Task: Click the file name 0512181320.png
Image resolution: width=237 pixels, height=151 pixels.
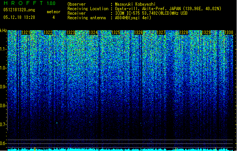Action: 19,10
